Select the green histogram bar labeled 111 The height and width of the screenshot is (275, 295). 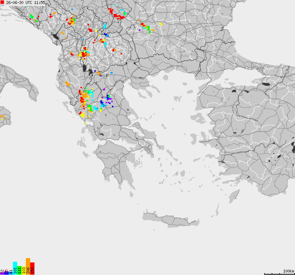click(x=19, y=270)
